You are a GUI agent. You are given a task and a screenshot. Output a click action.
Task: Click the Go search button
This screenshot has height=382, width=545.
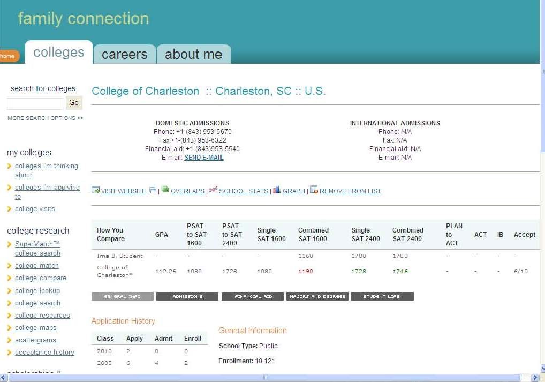[74, 103]
